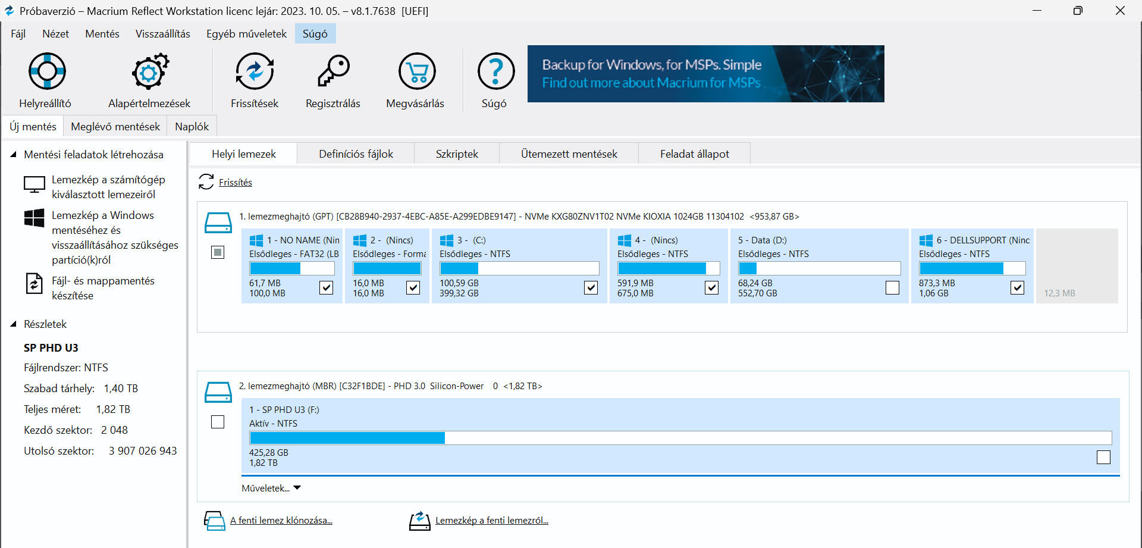Click Lemezkép a számítógép kiválasztott lemezeiről
This screenshot has height=548, width=1142.
108,187
